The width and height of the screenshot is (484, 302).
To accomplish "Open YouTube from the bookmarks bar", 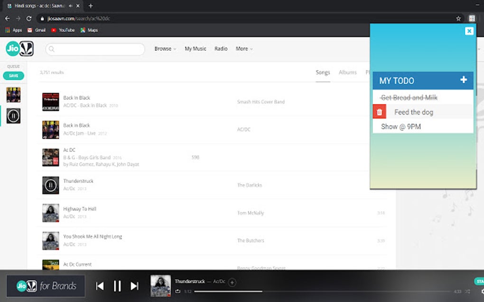I will pyautogui.click(x=64, y=30).
